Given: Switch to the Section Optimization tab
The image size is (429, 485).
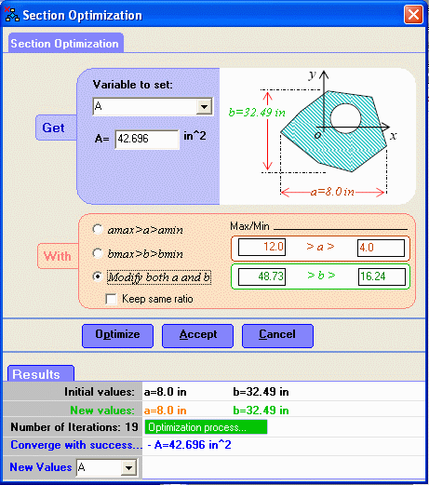Looking at the screenshot, I should (66, 43).
